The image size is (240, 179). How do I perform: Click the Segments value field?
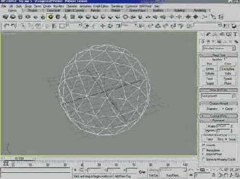[x=224, y=130]
